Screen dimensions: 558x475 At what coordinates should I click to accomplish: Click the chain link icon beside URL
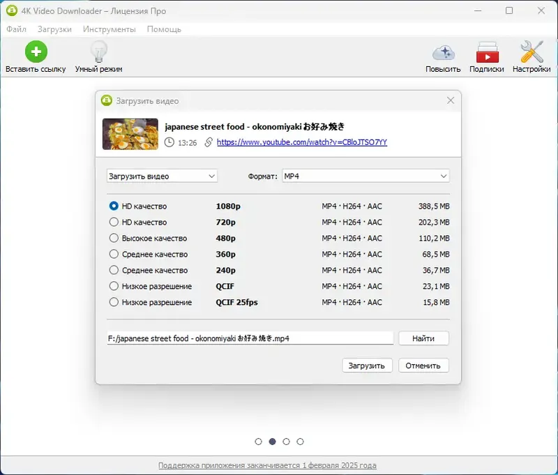point(208,142)
